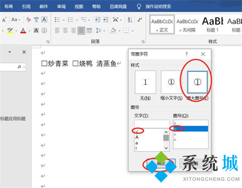The image size is (242, 188).
Task: Open the 布局 ribbon tab
Action: tap(9, 7)
